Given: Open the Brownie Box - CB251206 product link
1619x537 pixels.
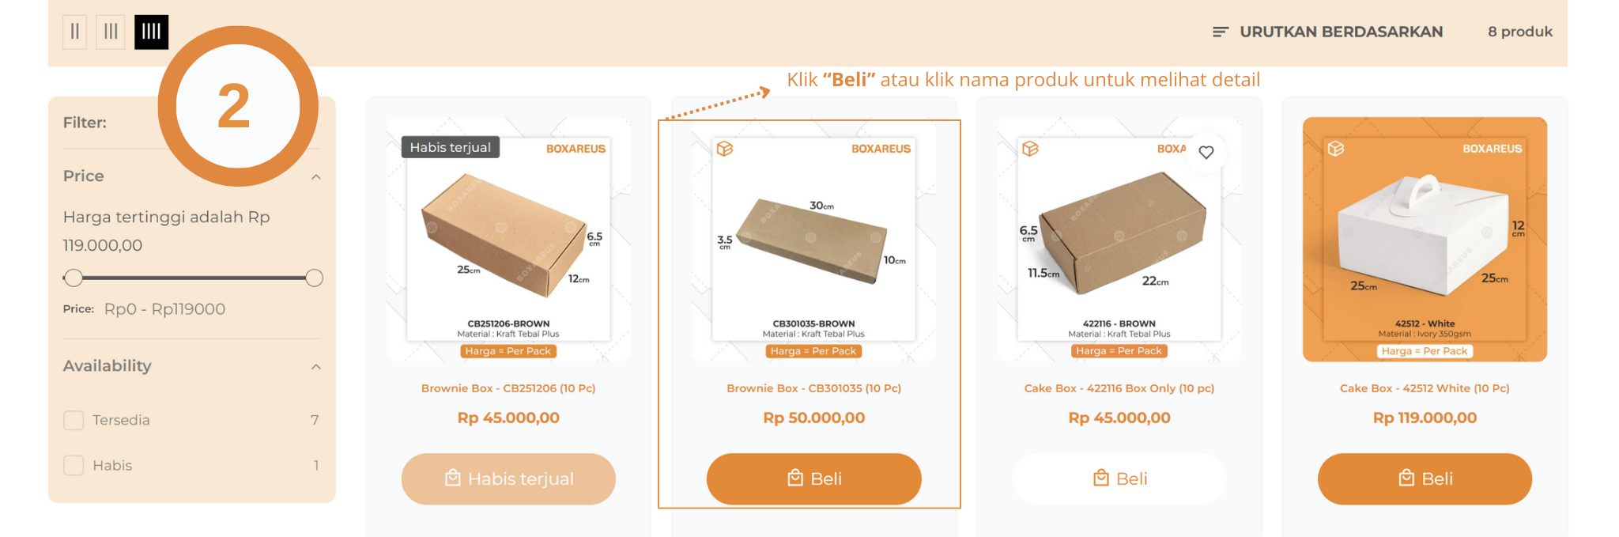Looking at the screenshot, I should pos(508,388).
